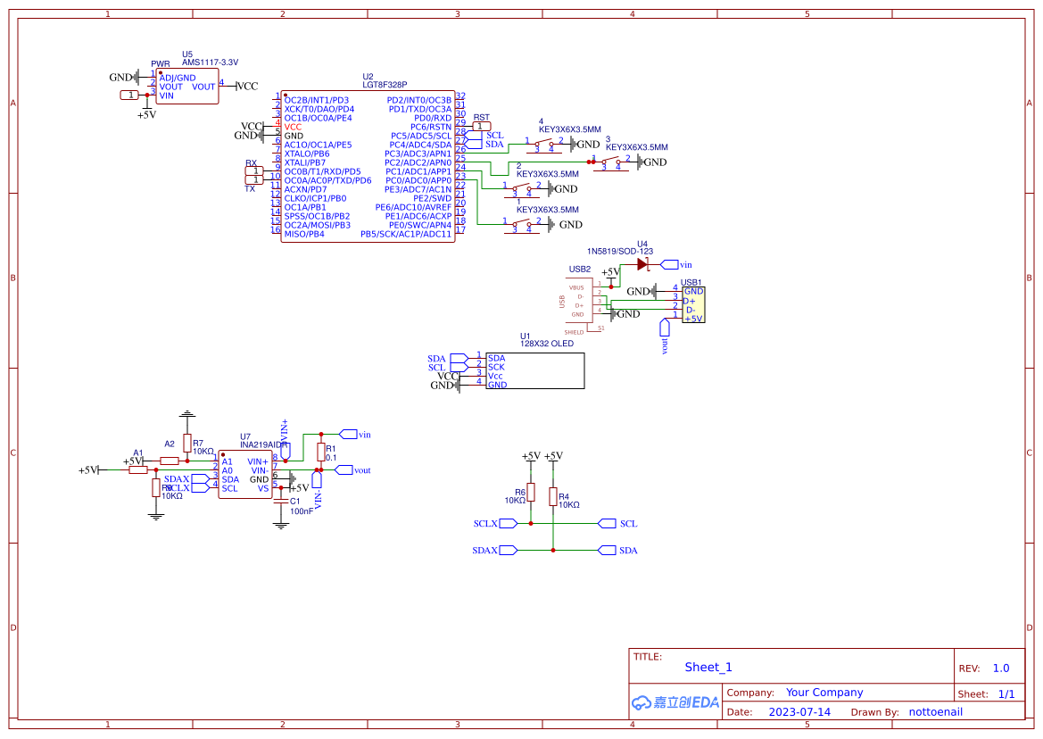Click the SCL net label near U2

tap(493, 134)
